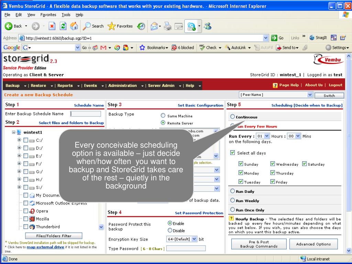Open the Peer Name dropdown

tap(310, 95)
